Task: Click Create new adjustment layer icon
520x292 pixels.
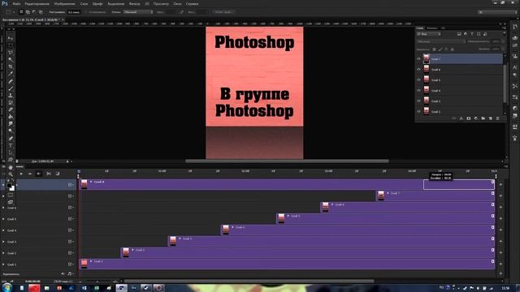Action: click(x=476, y=118)
